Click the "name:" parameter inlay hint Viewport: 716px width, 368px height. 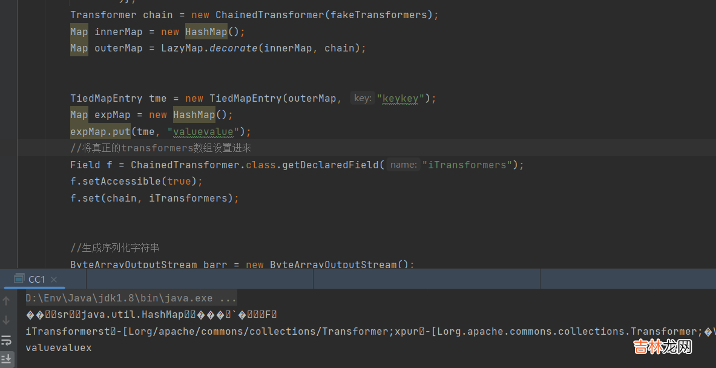click(x=403, y=165)
